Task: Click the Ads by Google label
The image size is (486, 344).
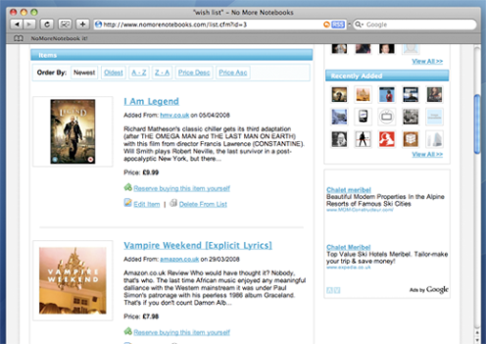Action: (429, 290)
